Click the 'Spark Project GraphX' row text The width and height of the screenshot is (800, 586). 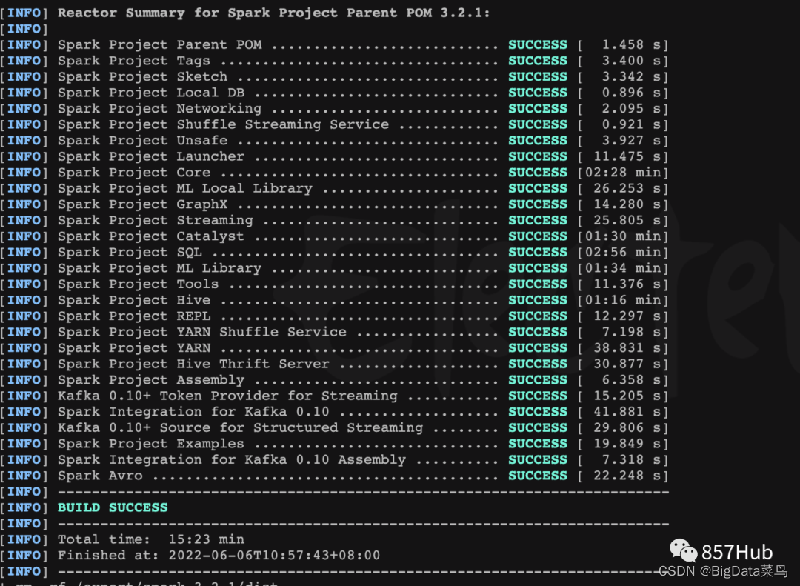coord(142,204)
